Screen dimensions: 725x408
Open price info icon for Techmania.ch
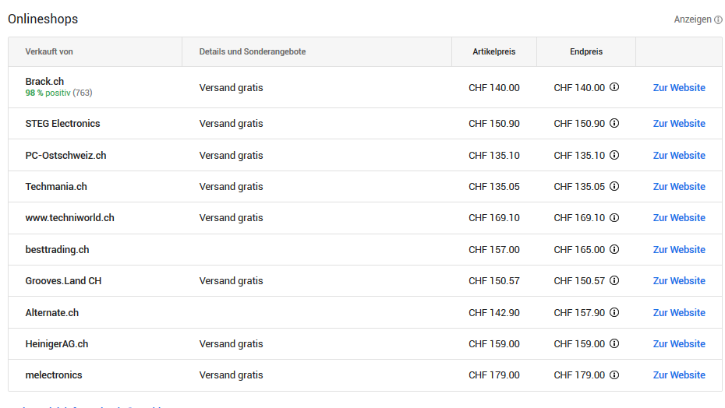pyautogui.click(x=614, y=187)
